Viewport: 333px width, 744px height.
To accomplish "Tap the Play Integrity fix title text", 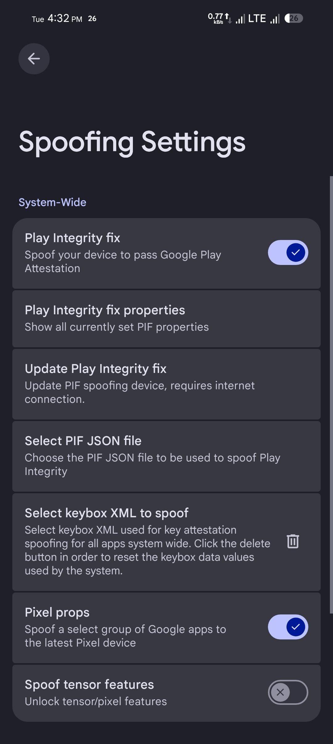I will click(x=72, y=238).
